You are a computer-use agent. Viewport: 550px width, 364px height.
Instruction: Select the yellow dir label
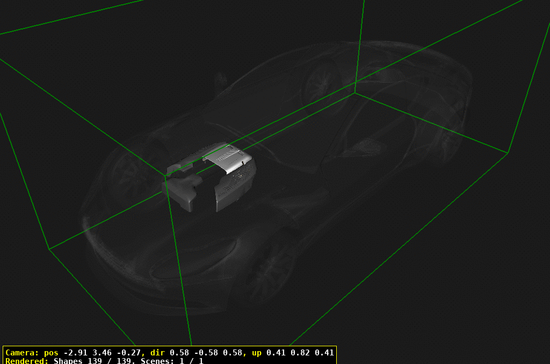coord(158,353)
